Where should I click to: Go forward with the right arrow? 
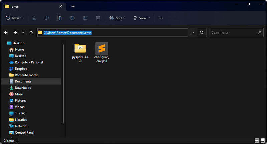click(15, 33)
